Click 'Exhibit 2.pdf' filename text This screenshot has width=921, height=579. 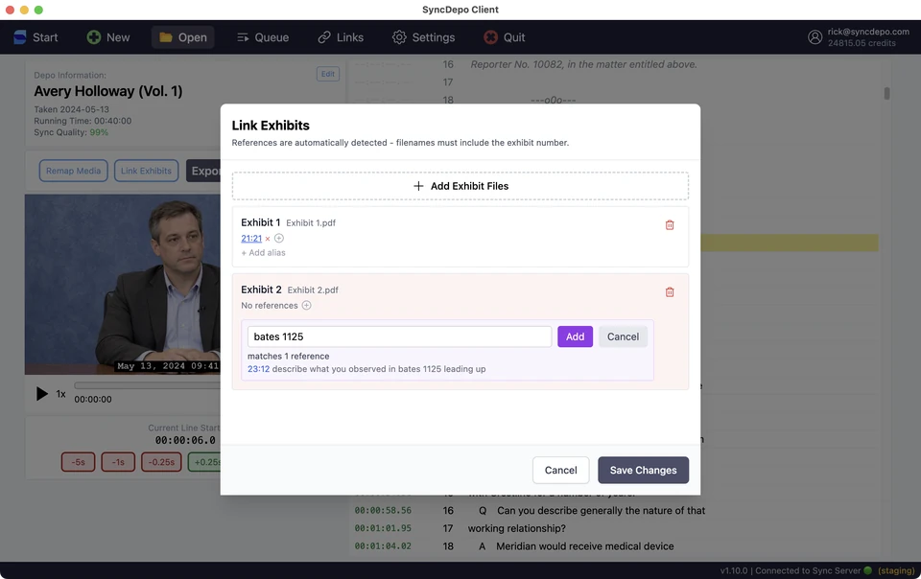click(313, 289)
